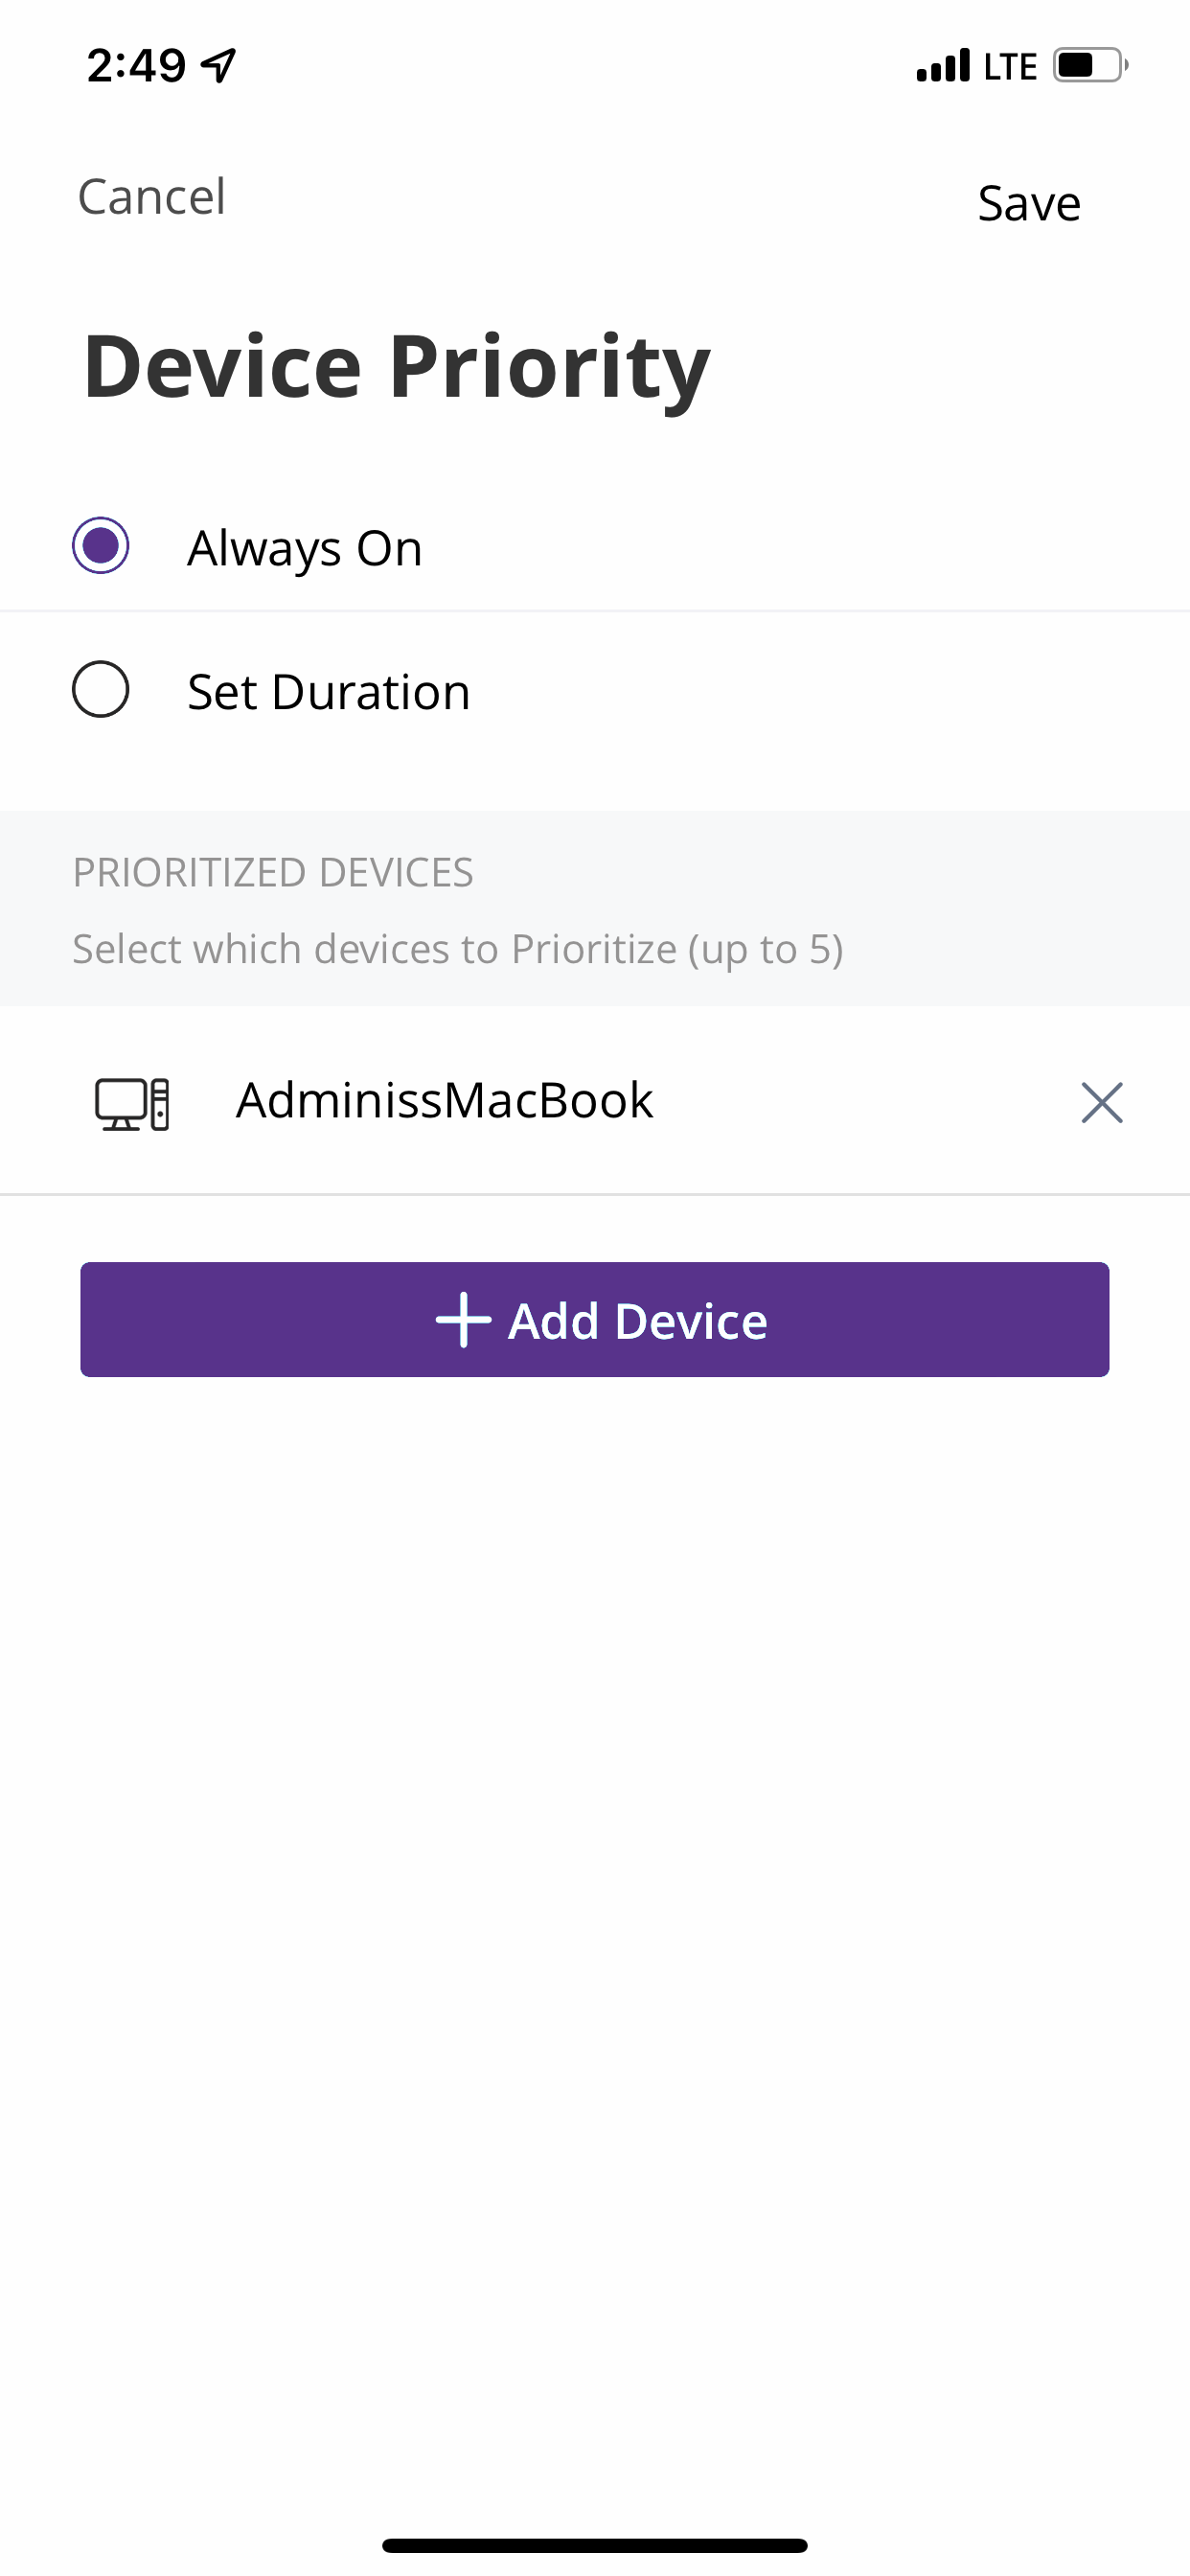Tap the plus icon on Add Device
The height and width of the screenshot is (2576, 1190).
463,1320
